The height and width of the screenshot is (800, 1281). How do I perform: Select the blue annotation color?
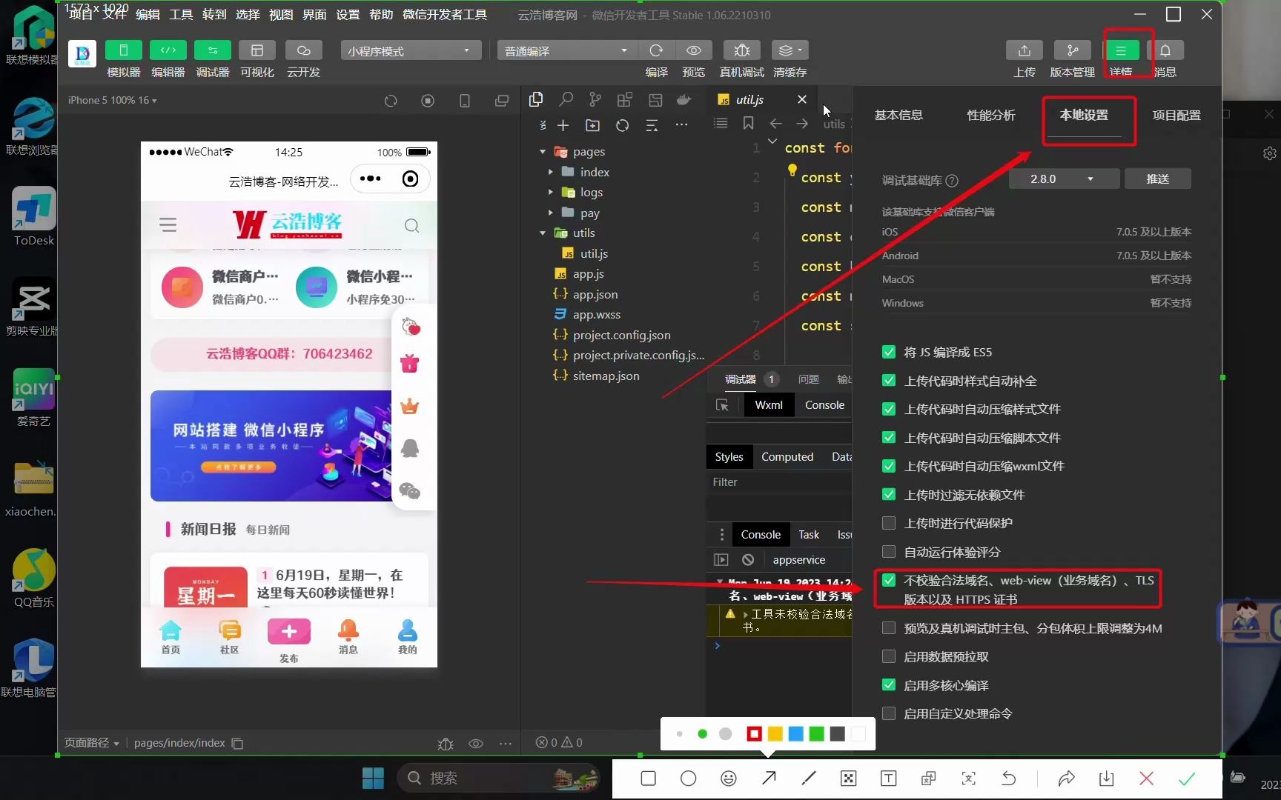pyautogui.click(x=796, y=733)
